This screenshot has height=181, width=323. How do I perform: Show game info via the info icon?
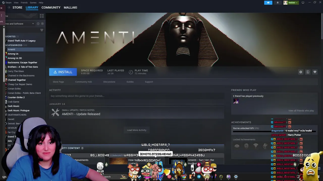308,72
